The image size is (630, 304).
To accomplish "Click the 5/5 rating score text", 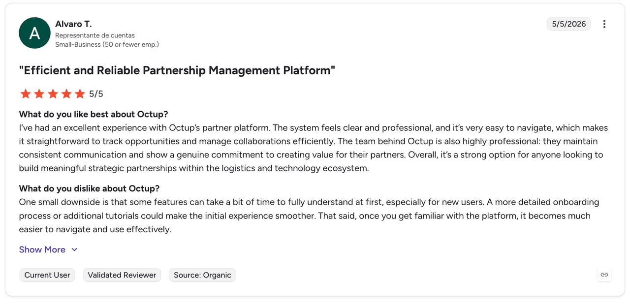I will (96, 94).
